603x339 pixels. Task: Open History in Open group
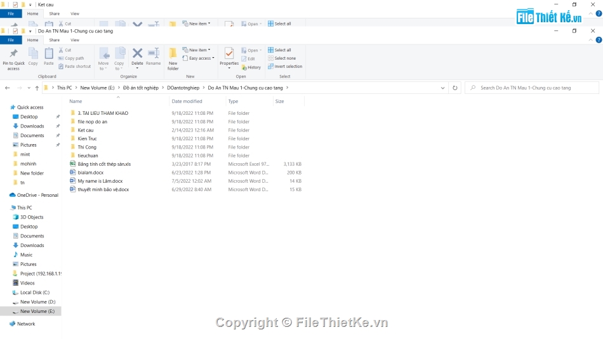pyautogui.click(x=251, y=67)
